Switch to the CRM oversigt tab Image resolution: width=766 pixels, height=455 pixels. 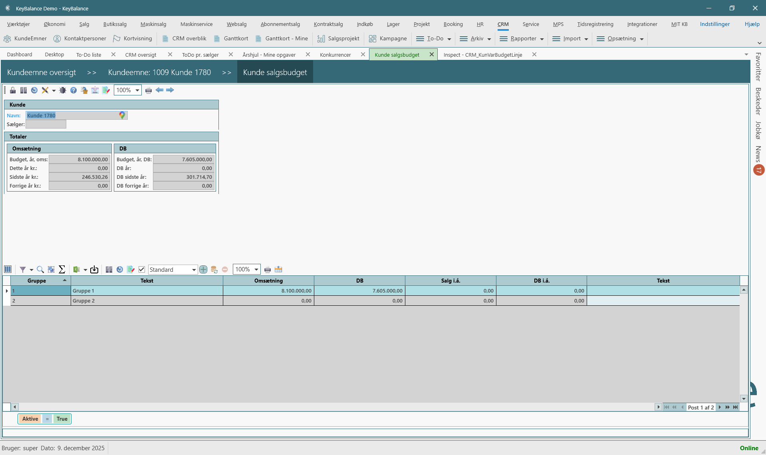[141, 55]
